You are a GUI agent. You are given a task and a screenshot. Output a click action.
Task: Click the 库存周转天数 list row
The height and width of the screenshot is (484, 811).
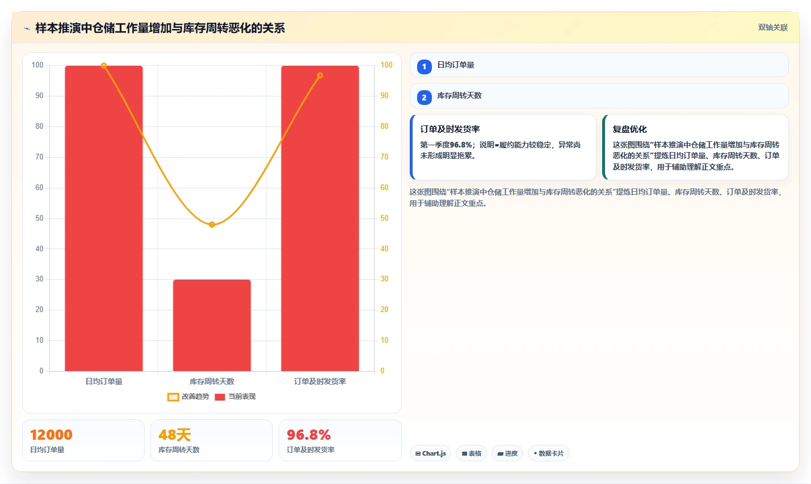point(599,95)
